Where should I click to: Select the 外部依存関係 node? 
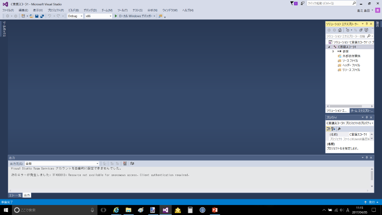click(351, 56)
